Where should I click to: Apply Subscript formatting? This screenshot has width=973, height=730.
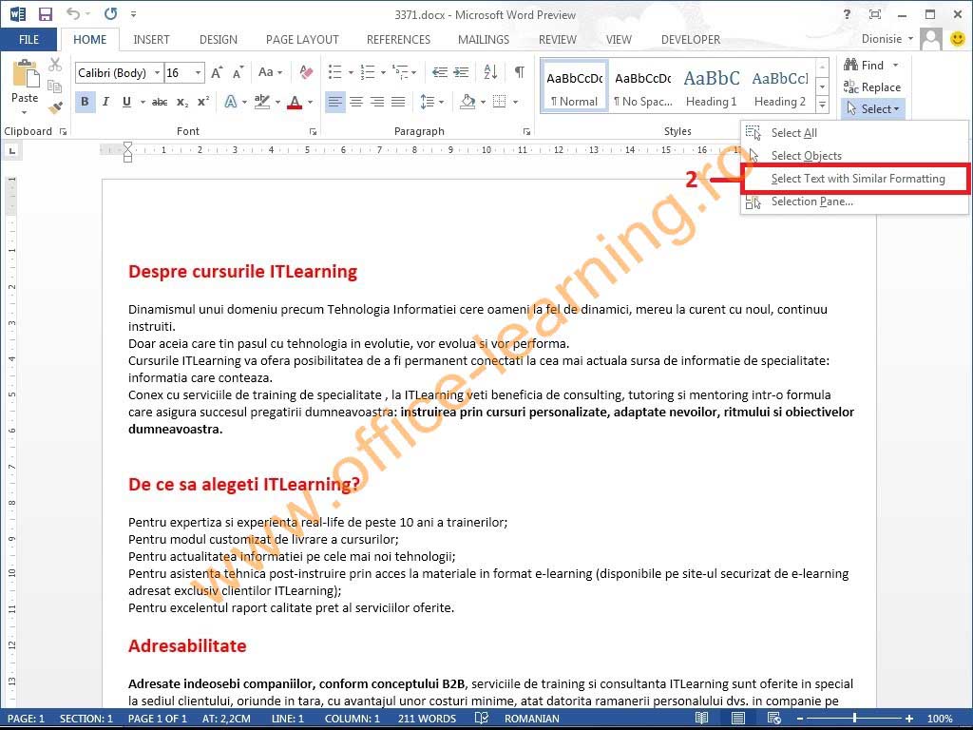[x=181, y=102]
